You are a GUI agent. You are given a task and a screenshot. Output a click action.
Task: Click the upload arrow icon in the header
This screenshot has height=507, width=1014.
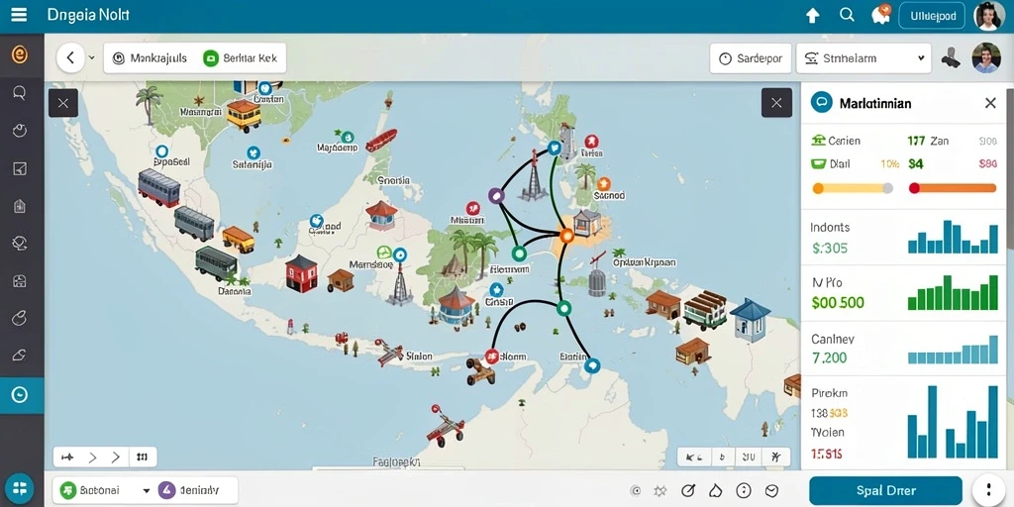[x=812, y=16]
